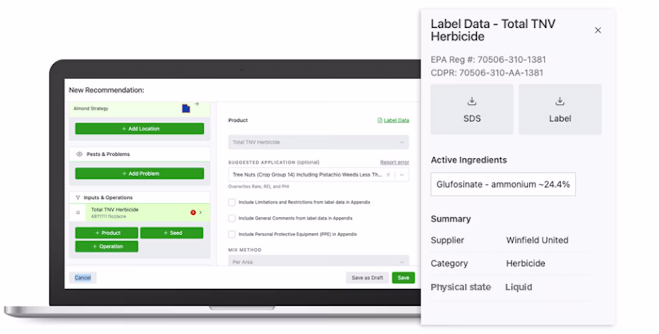Click the drag handle of Total TNV Herbicide
The height and width of the screenshot is (334, 659).
(78, 213)
